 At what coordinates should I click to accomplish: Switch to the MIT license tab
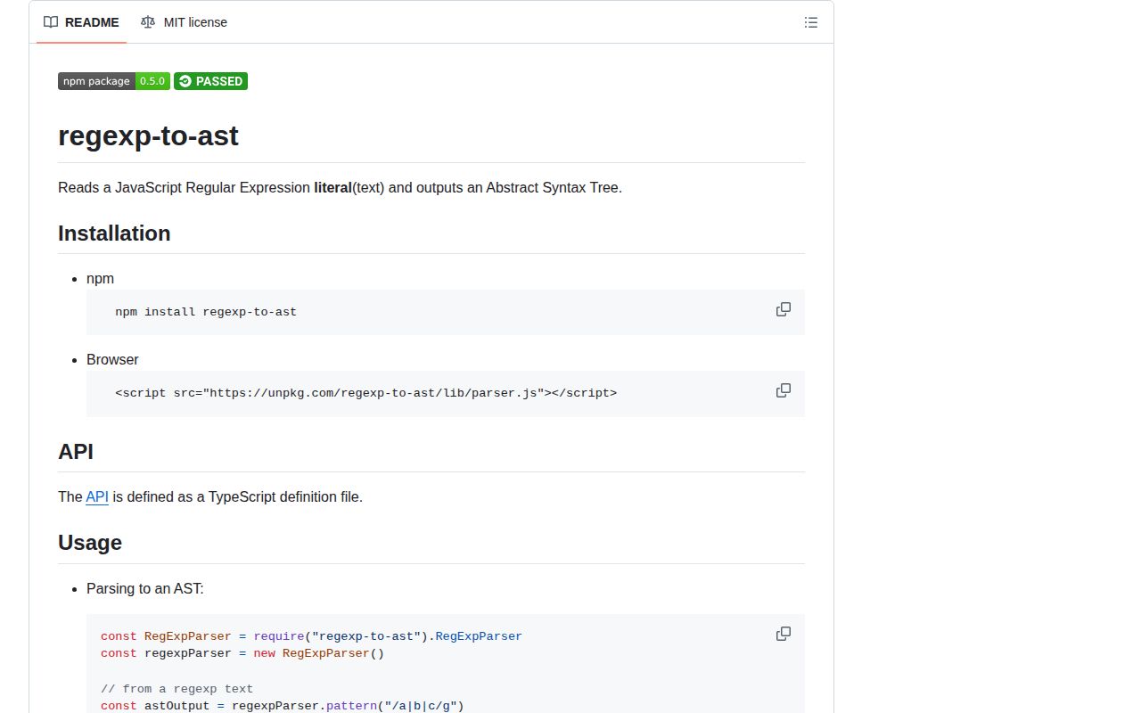[184, 22]
